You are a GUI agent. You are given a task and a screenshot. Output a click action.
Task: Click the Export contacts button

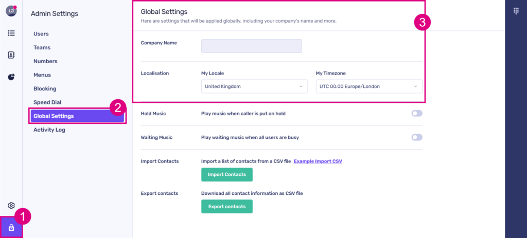point(226,207)
